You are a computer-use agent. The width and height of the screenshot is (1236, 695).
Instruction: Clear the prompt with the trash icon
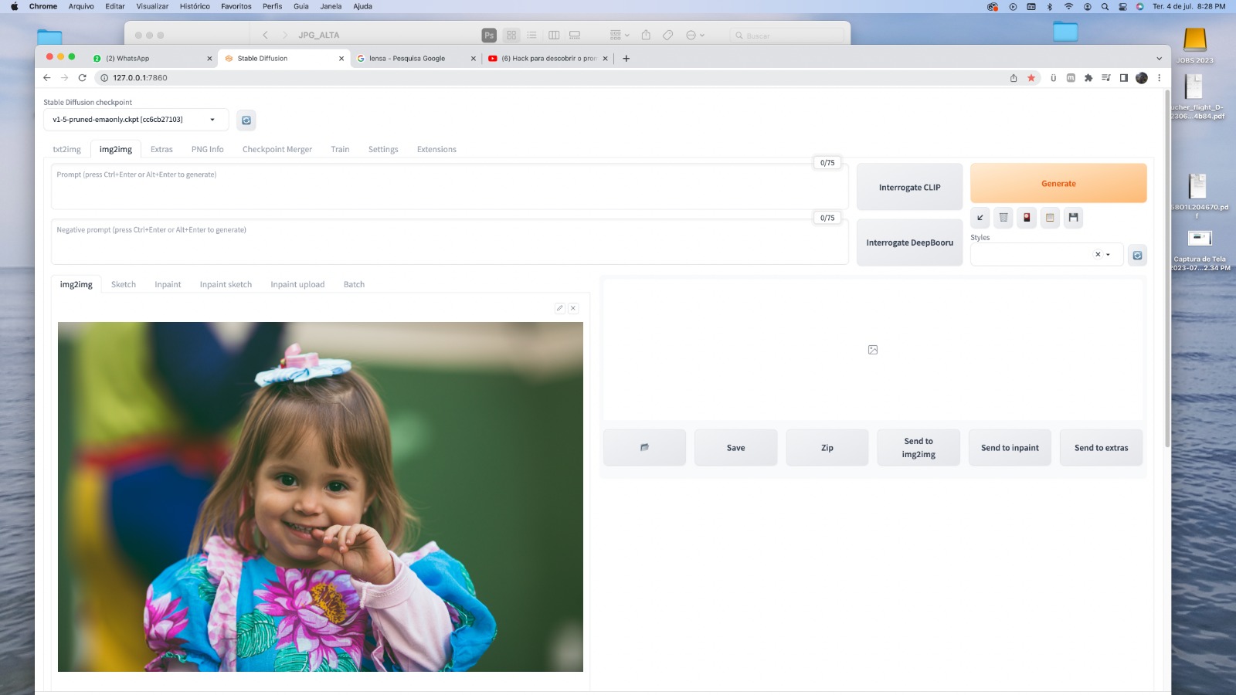coord(1003,218)
